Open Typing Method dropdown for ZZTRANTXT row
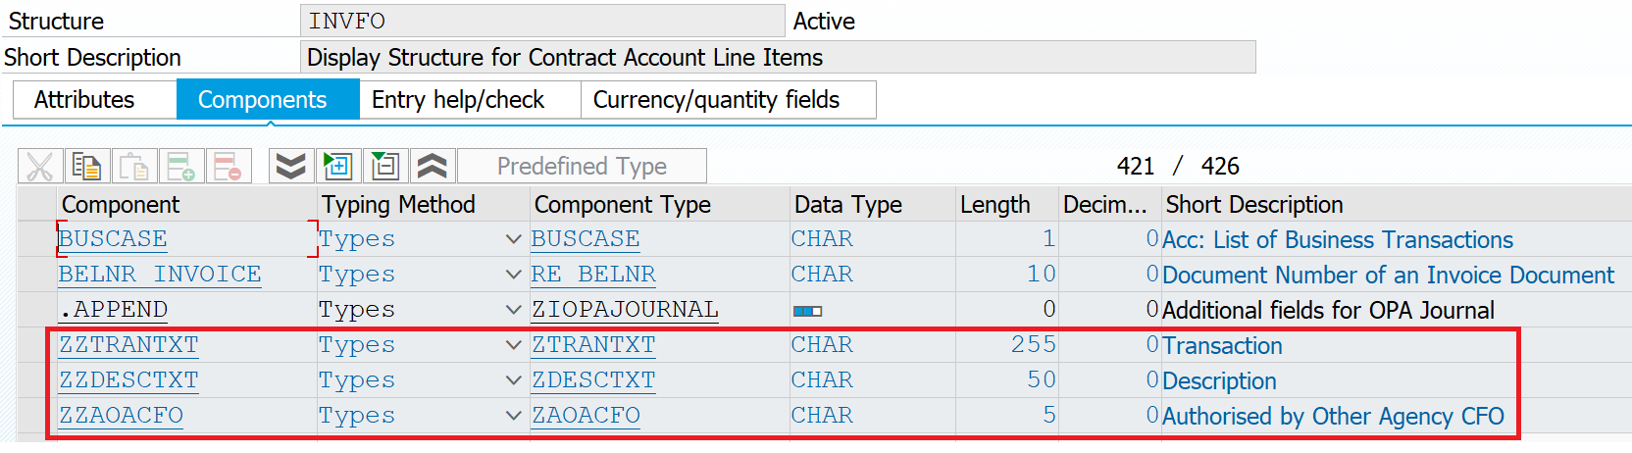Screen dimensions: 1632x453 coord(513,345)
